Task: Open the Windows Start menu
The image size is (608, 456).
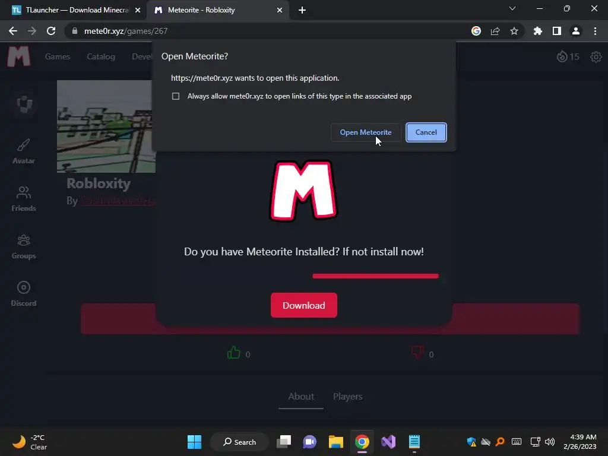Action: click(194, 442)
